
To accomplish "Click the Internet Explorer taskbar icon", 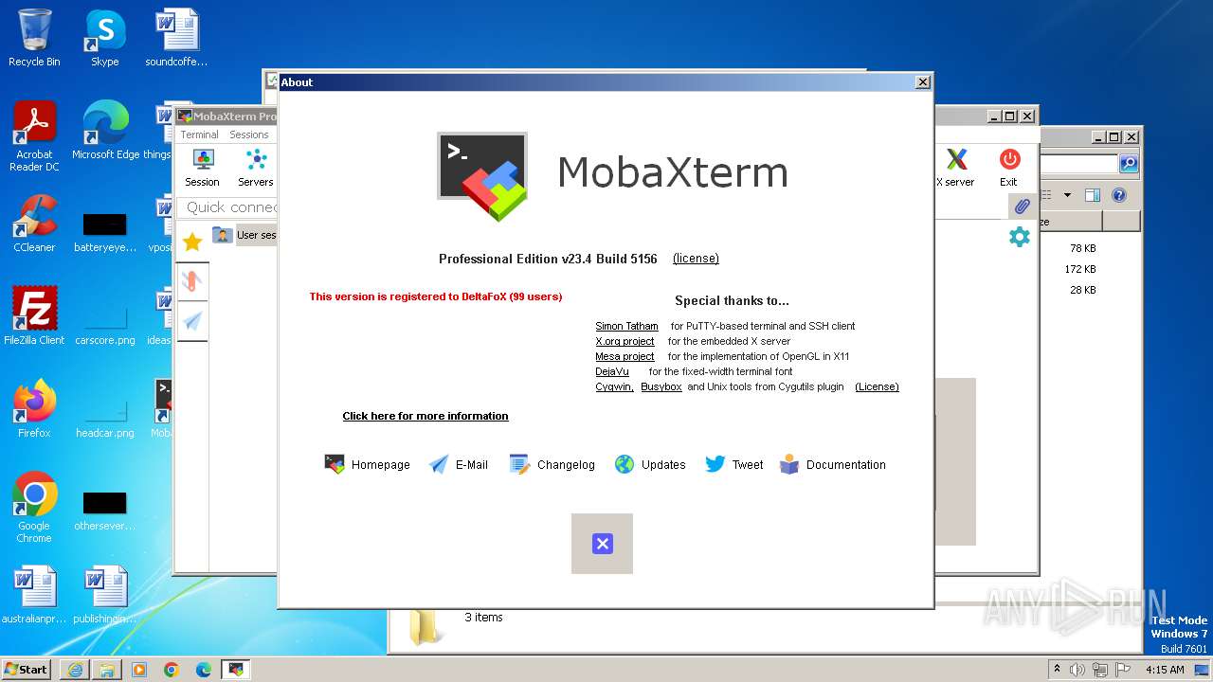I will click(x=75, y=670).
